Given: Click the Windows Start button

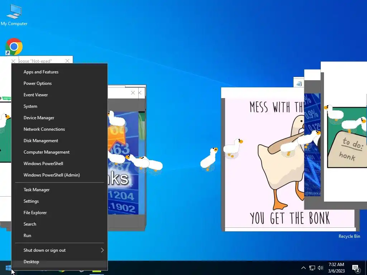Looking at the screenshot, I should (x=8, y=268).
